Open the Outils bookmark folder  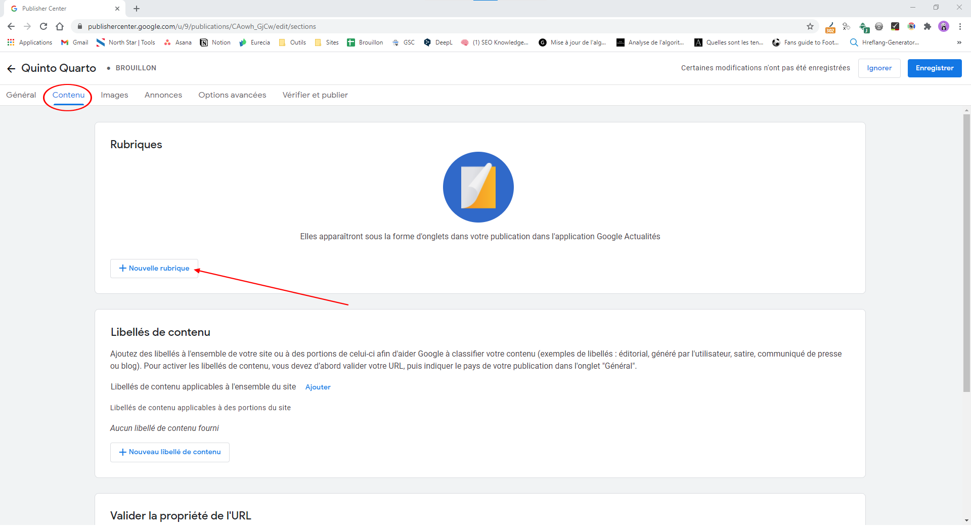[x=293, y=42]
